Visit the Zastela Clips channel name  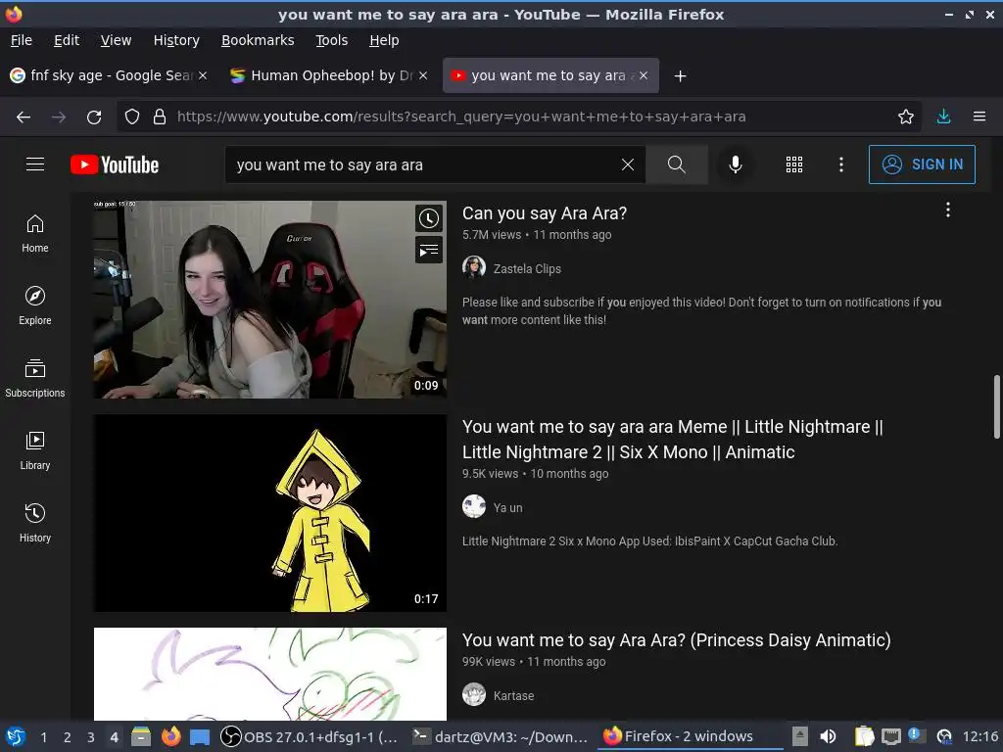point(527,268)
